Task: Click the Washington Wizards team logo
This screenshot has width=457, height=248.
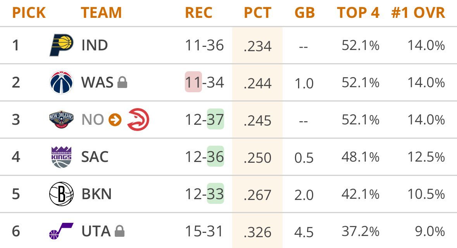Action: click(x=62, y=83)
